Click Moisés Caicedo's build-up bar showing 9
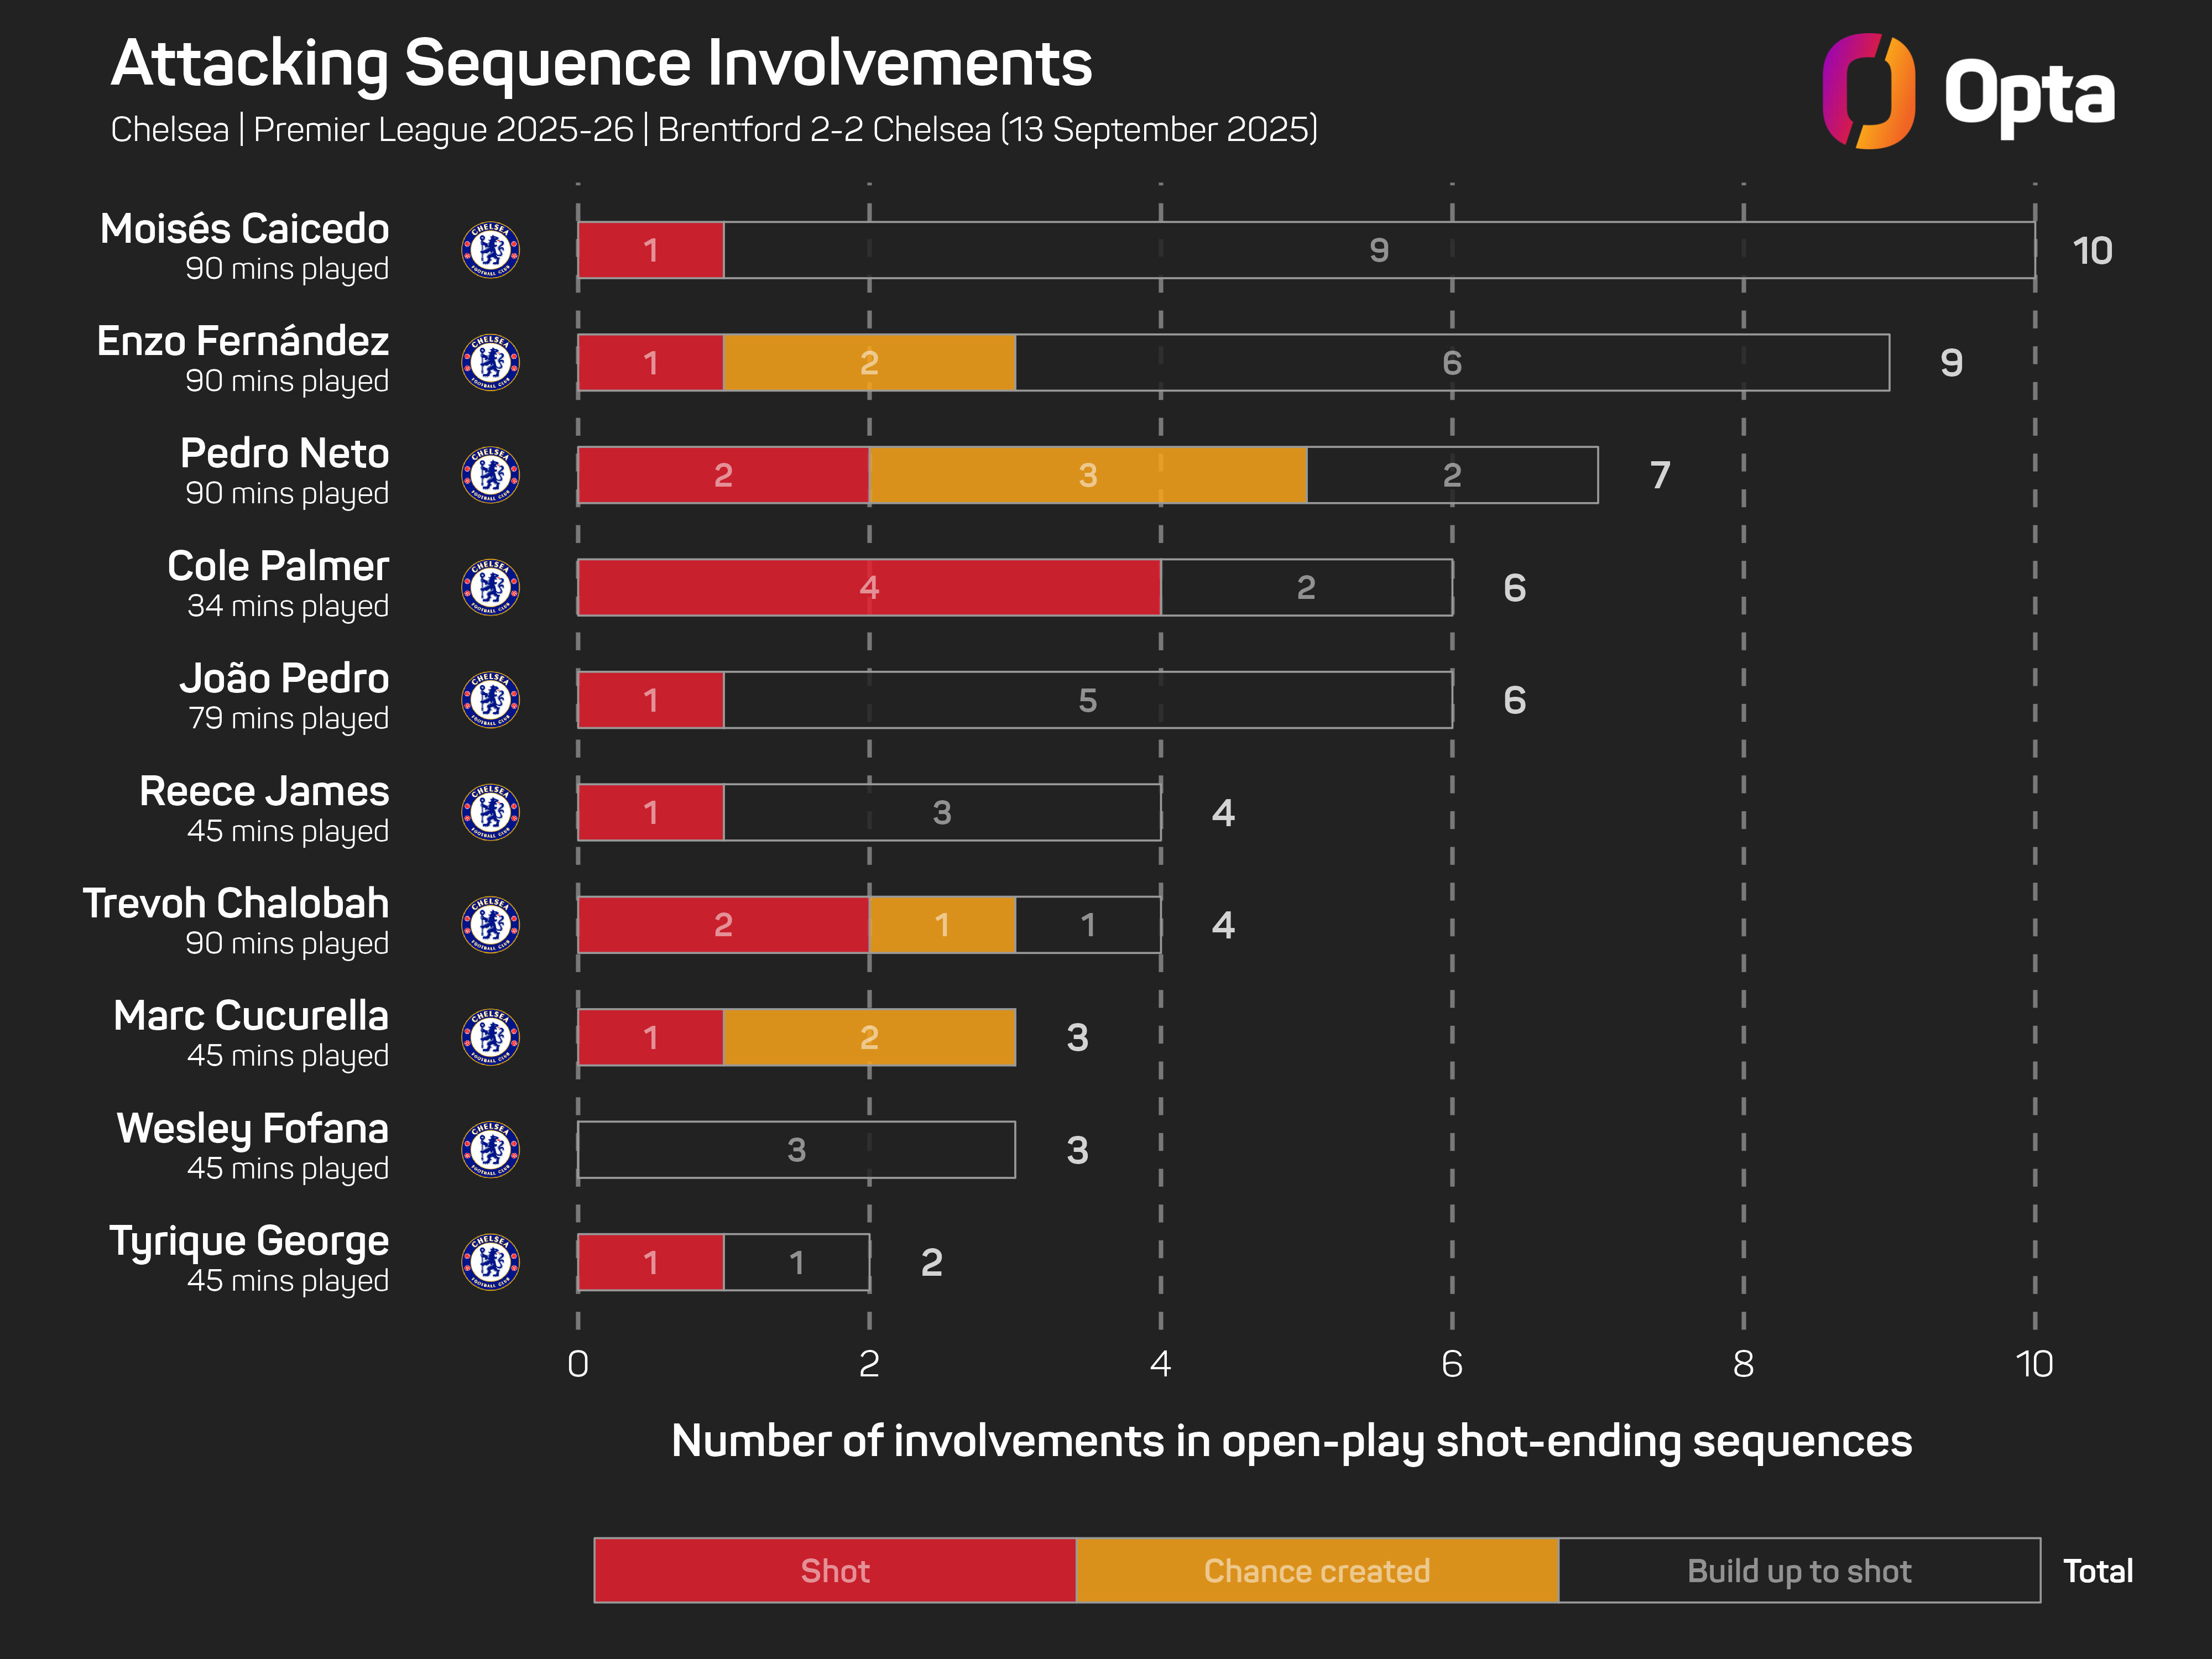 1378,250
